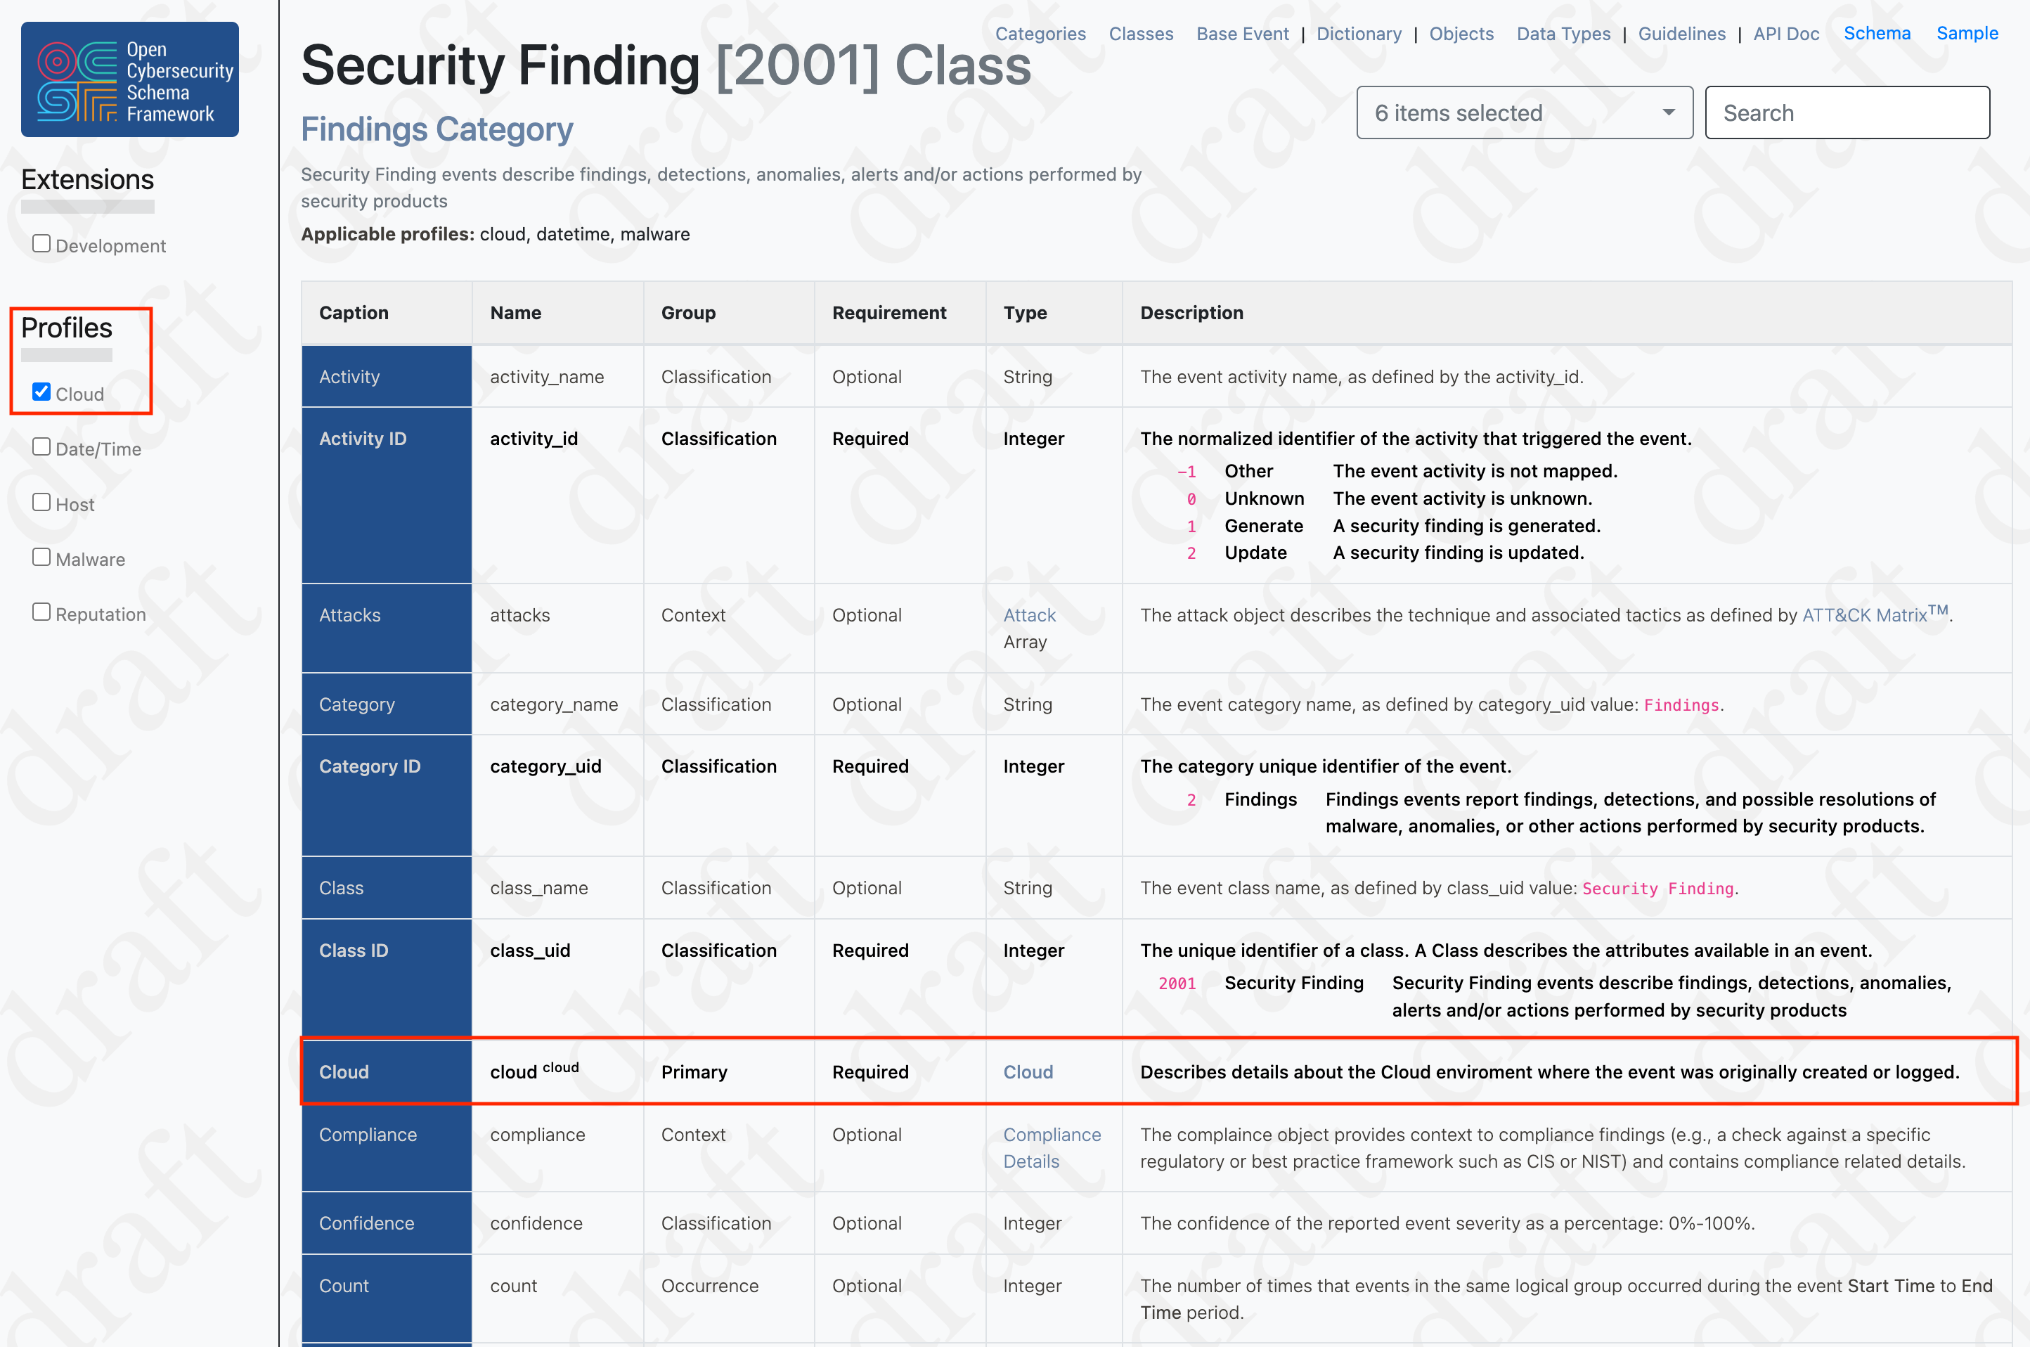
Task: View the Data Types page
Action: coord(1563,34)
